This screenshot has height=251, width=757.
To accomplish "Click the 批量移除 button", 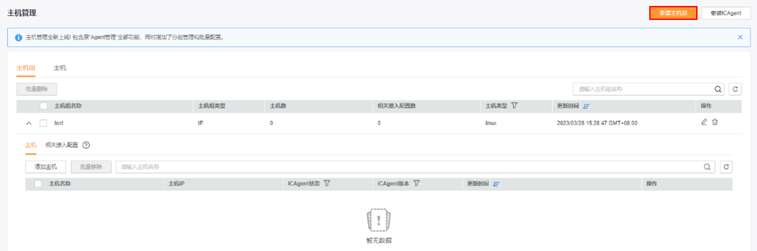I will tap(91, 167).
